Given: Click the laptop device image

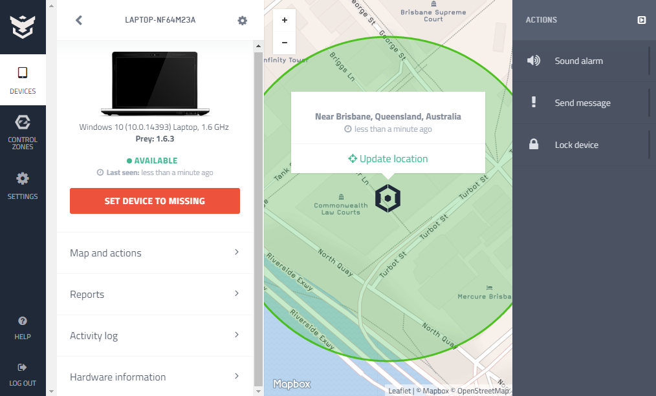Looking at the screenshot, I should (155, 83).
